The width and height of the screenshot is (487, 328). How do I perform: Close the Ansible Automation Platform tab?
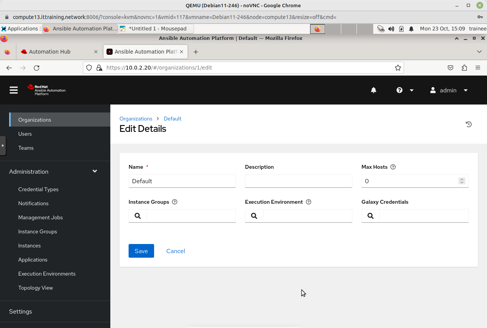181,52
